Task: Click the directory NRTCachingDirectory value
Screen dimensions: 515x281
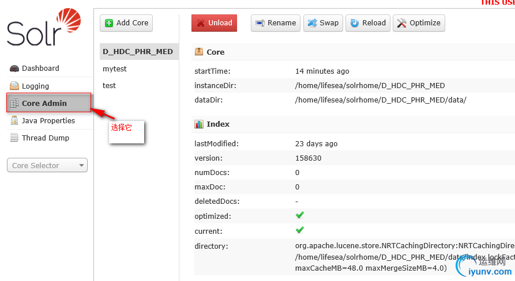Action: 405,257
